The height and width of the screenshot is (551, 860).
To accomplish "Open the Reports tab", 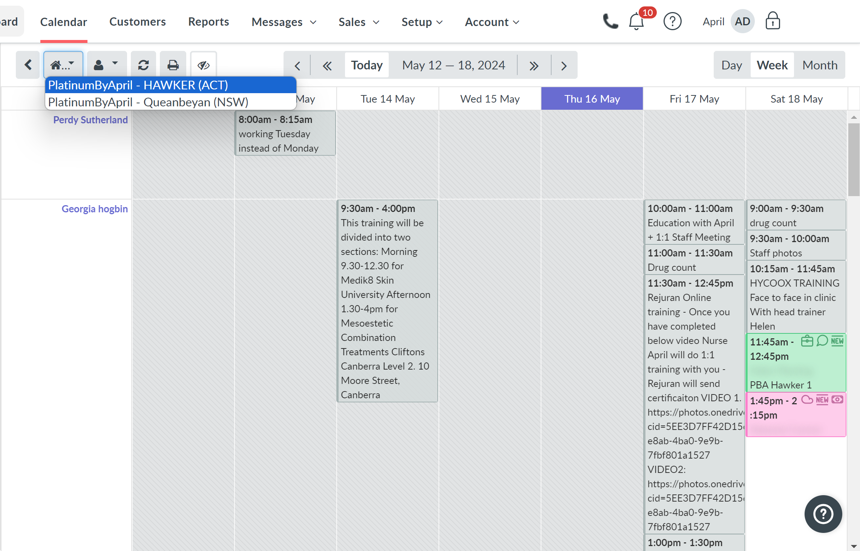I will tap(208, 22).
